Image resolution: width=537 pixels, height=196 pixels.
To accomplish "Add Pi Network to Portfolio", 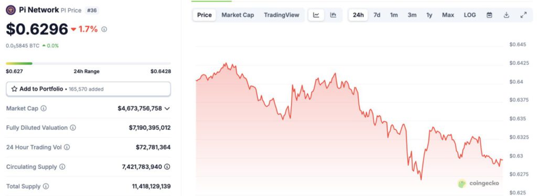I will pyautogui.click(x=88, y=89).
